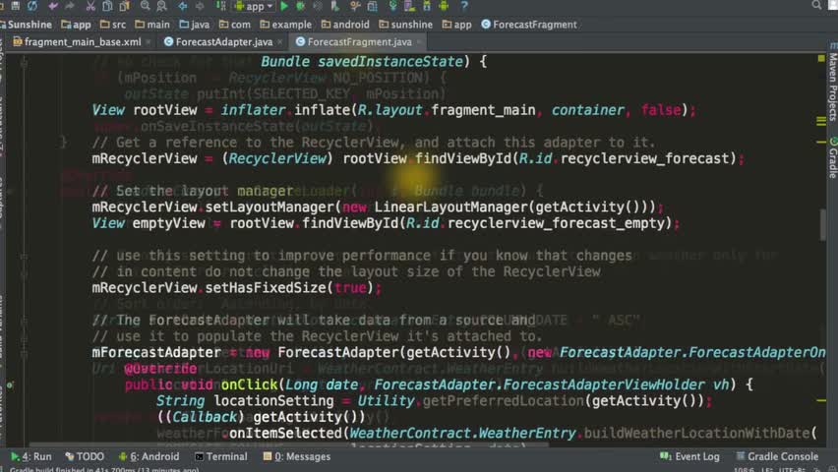The width and height of the screenshot is (838, 472).
Task: Click "getPreferredLocation" in the code
Action: pos(504,401)
